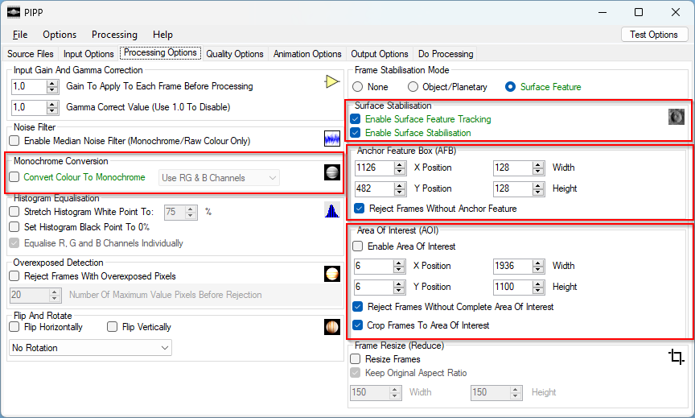
Task: Click the Test Options button
Action: click(x=654, y=35)
